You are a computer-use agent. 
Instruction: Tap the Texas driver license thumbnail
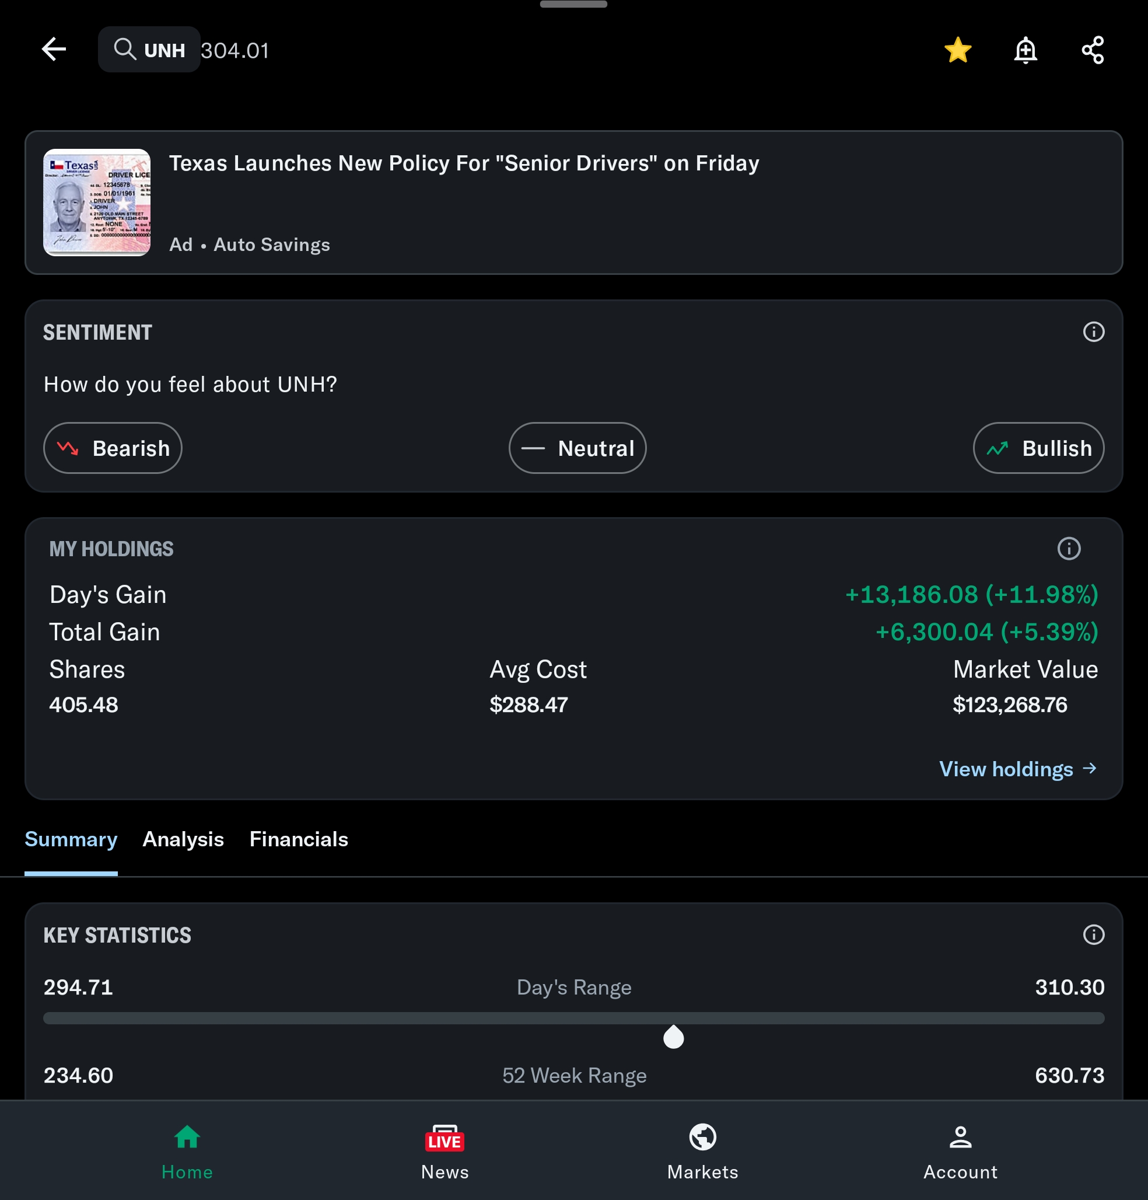[97, 202]
